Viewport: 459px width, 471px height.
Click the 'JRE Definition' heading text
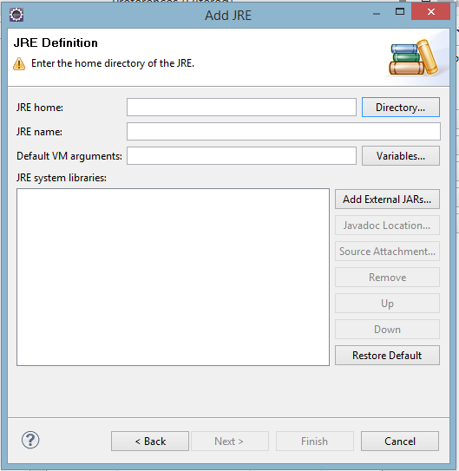click(56, 43)
